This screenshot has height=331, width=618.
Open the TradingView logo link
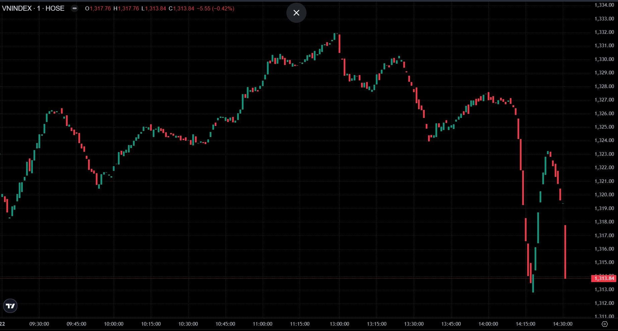[x=10, y=306]
